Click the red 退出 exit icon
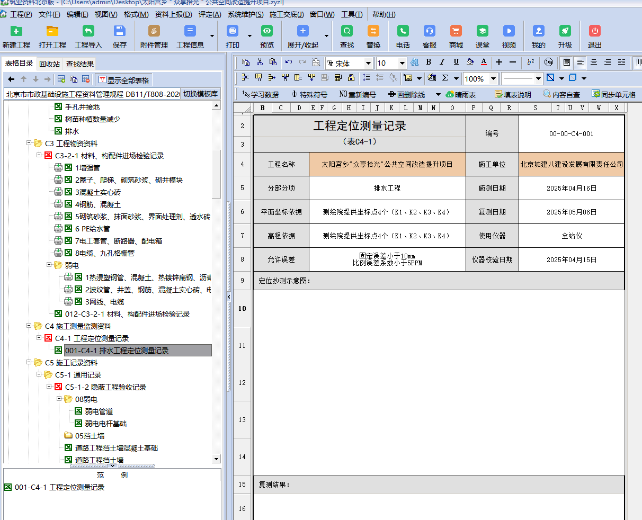 point(594,31)
